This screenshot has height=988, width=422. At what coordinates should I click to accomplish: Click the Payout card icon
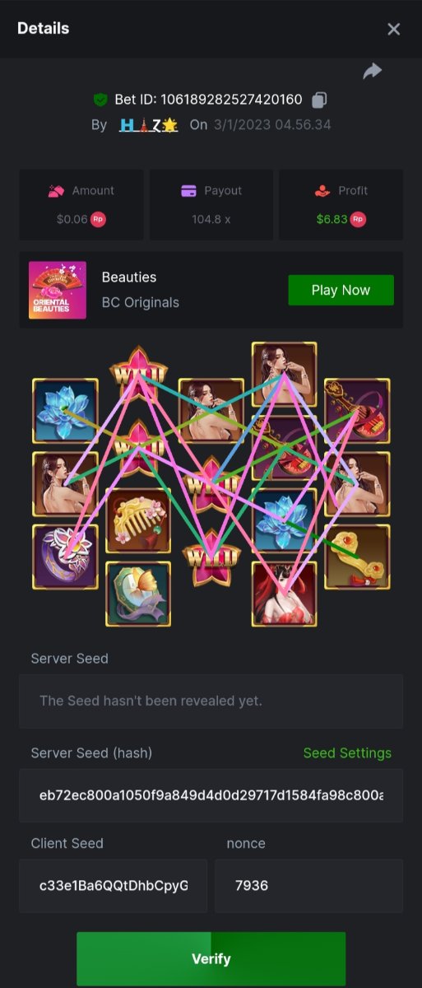[x=189, y=191]
